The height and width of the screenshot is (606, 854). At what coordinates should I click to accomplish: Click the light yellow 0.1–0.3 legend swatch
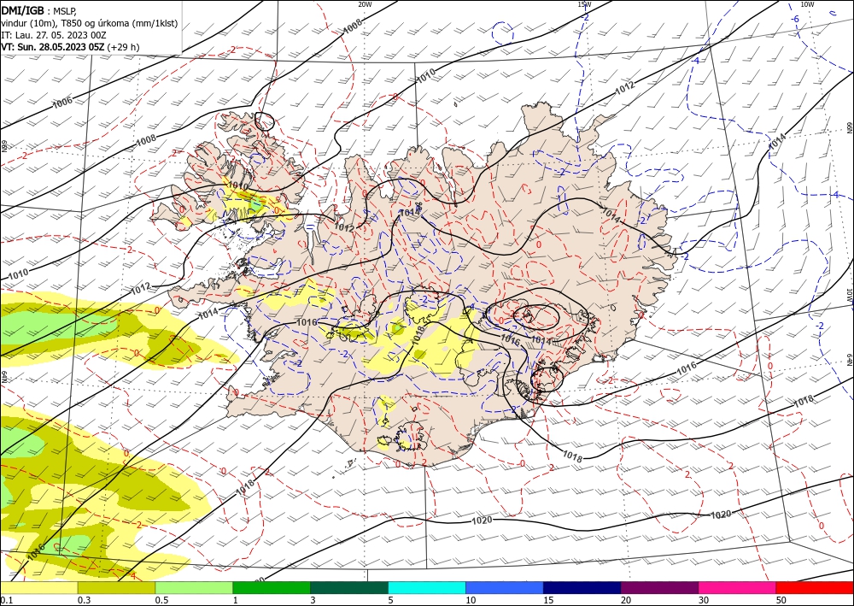tap(38, 588)
